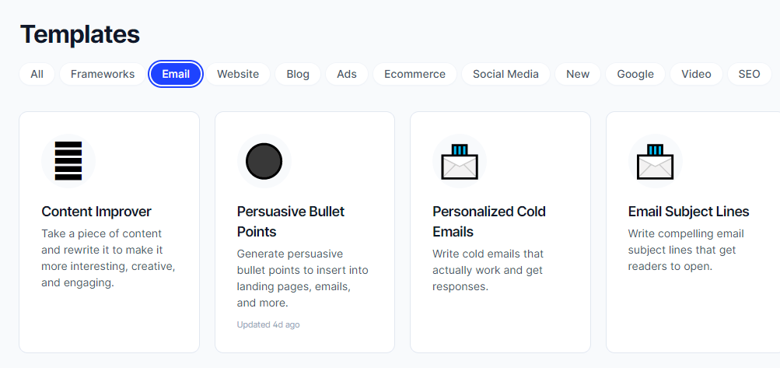This screenshot has height=368, width=780.
Task: Show New templates
Action: (578, 74)
